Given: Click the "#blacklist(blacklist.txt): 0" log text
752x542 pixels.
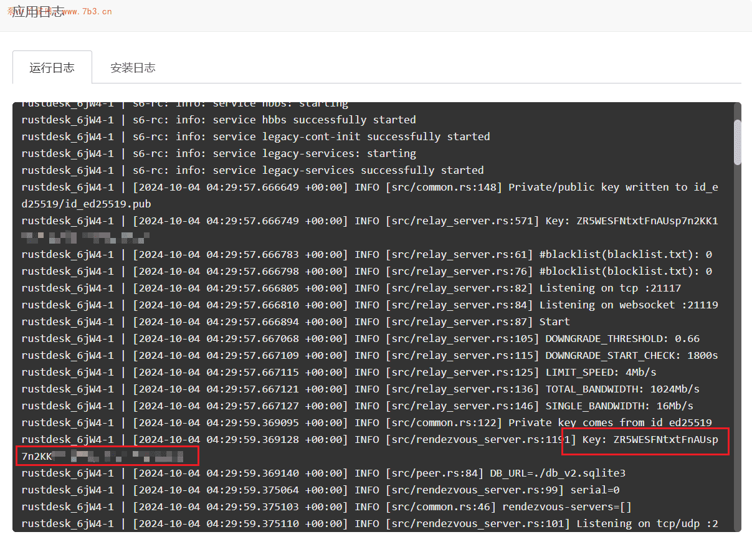Looking at the screenshot, I should point(626,254).
